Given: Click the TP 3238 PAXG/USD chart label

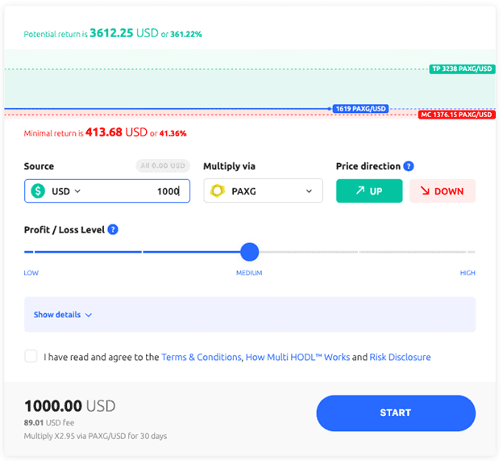Looking at the screenshot, I should pos(462,69).
